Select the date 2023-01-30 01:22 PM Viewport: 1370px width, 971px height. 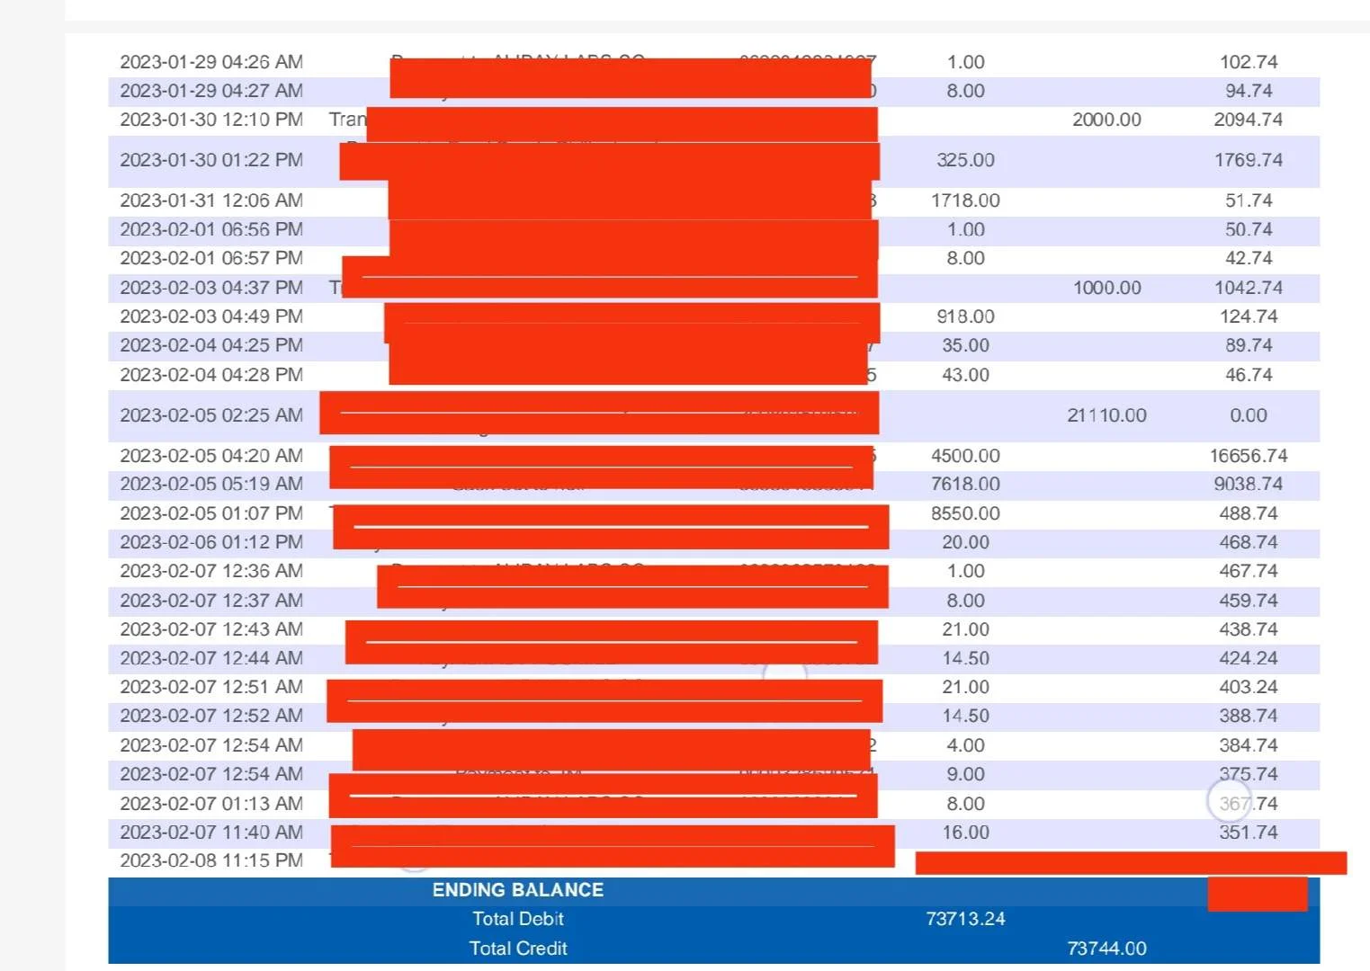(211, 160)
